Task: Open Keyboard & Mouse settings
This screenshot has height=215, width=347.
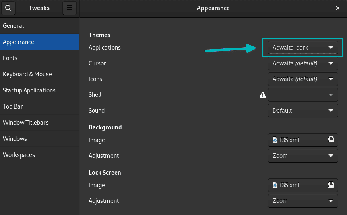Action: tap(39, 74)
